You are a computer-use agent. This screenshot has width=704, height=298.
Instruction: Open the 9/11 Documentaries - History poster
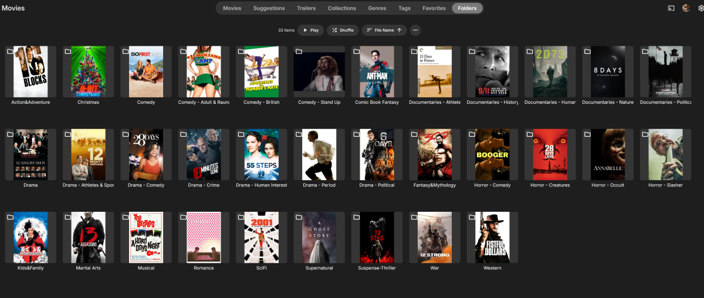493,72
